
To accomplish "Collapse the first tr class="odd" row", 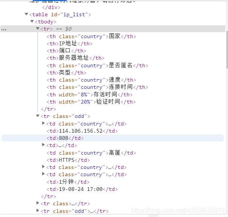I will click(38, 116).
